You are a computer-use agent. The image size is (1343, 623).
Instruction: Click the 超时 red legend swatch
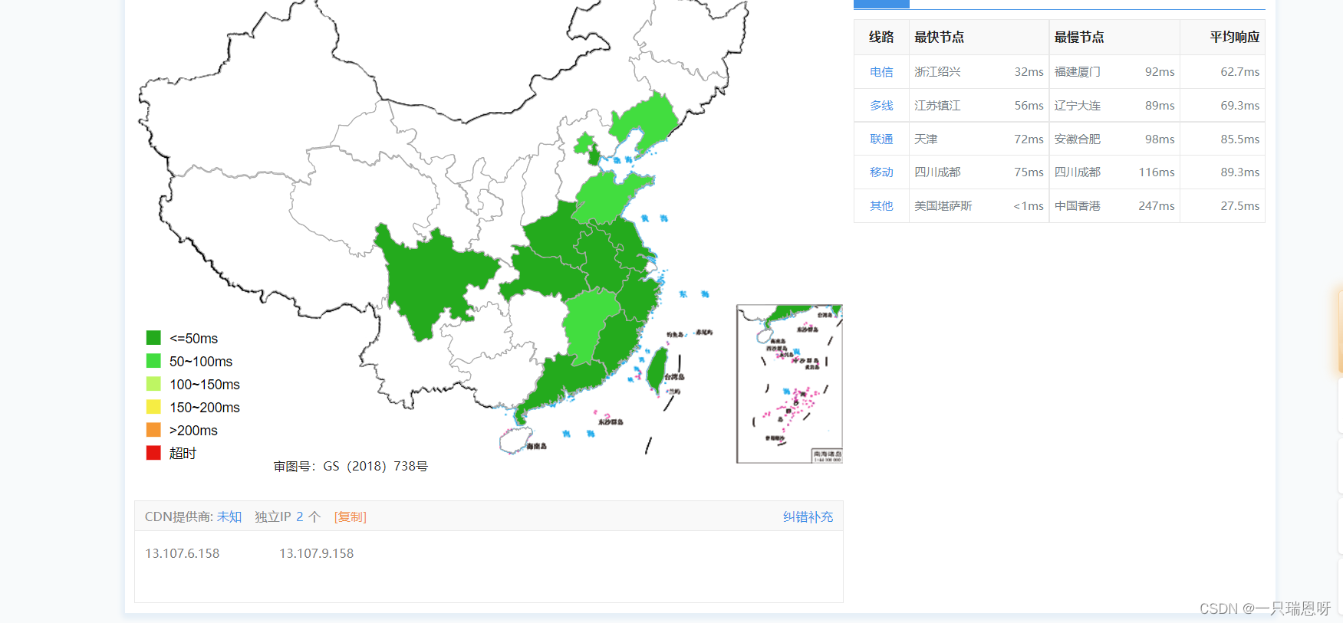pyautogui.click(x=153, y=453)
